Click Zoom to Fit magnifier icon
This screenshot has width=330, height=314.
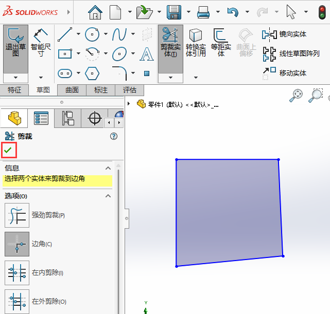point(296,96)
